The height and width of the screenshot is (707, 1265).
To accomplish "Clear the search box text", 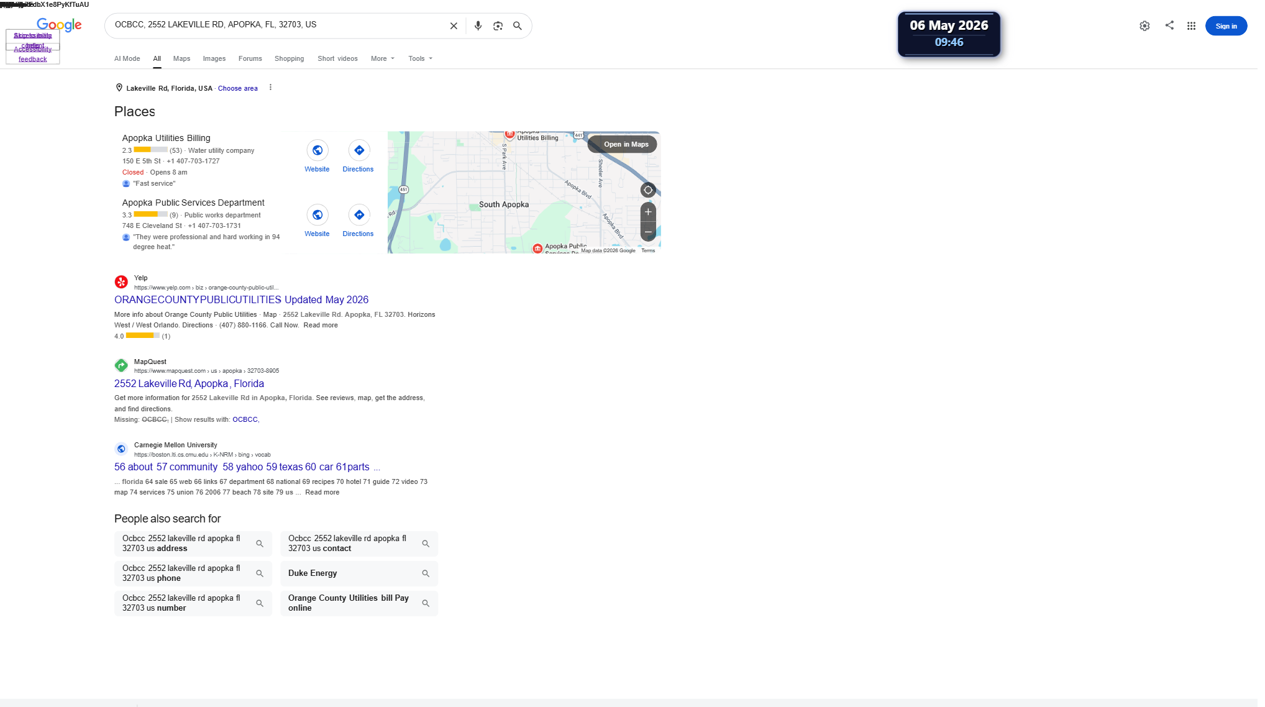I will click(x=454, y=26).
